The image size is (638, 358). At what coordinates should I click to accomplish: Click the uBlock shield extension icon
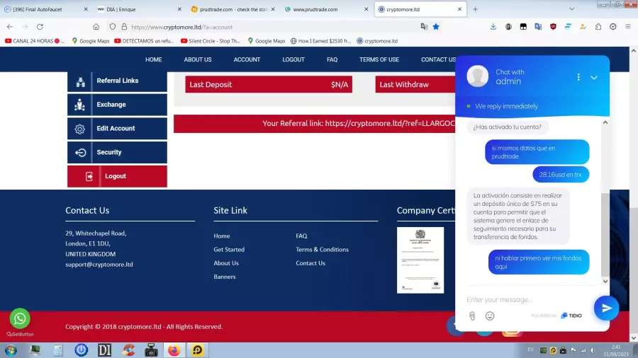click(553, 27)
